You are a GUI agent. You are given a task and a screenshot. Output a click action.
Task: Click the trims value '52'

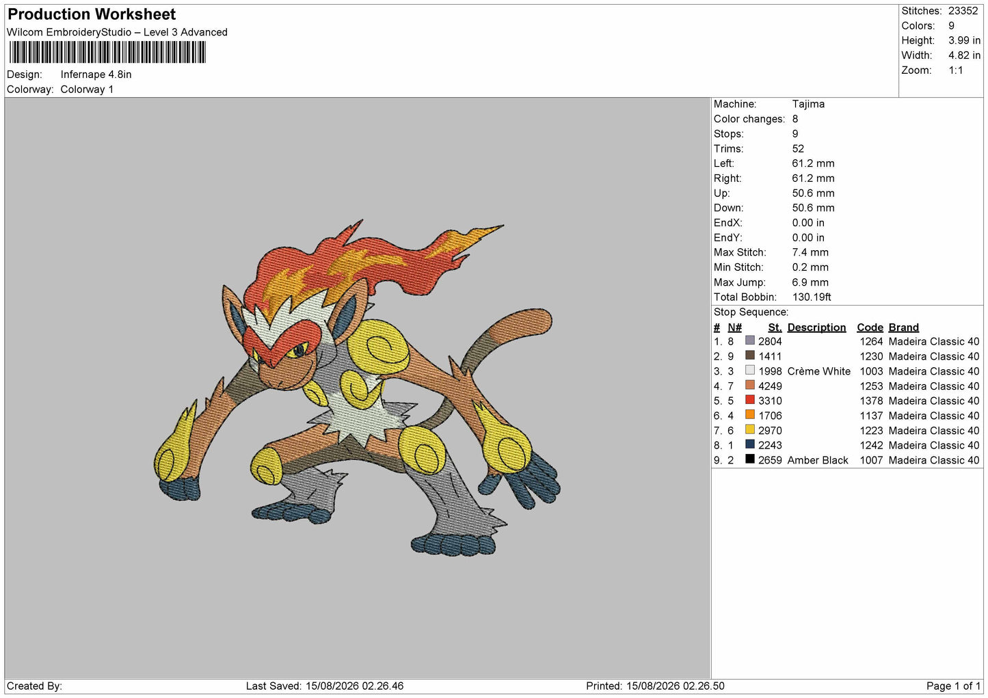point(798,148)
